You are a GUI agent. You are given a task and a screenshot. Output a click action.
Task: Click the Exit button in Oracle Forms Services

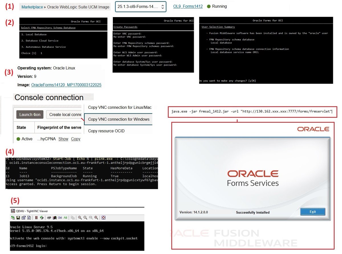click(313, 212)
